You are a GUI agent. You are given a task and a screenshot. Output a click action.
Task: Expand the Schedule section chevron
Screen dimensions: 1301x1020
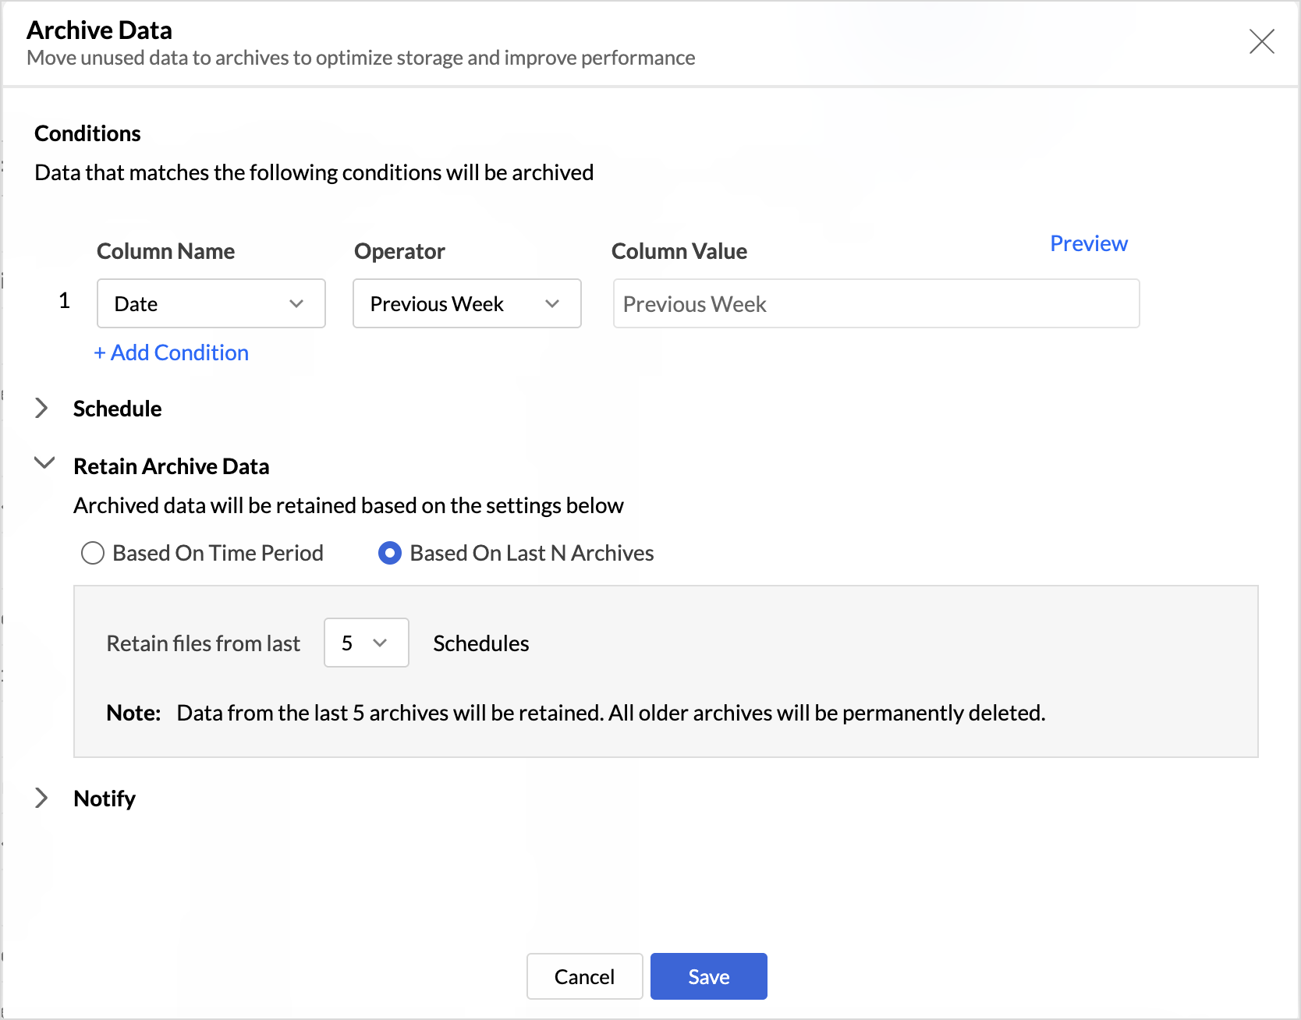[42, 408]
